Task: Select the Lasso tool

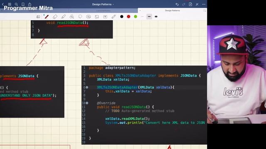Action: click(x=80, y=17)
